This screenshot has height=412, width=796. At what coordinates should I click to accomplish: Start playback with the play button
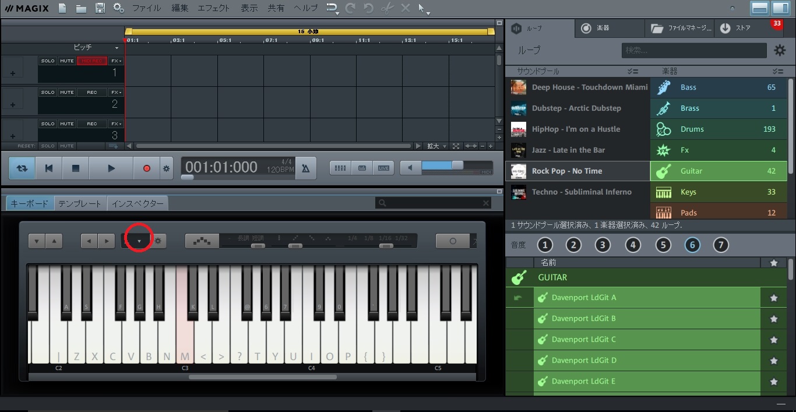111,168
